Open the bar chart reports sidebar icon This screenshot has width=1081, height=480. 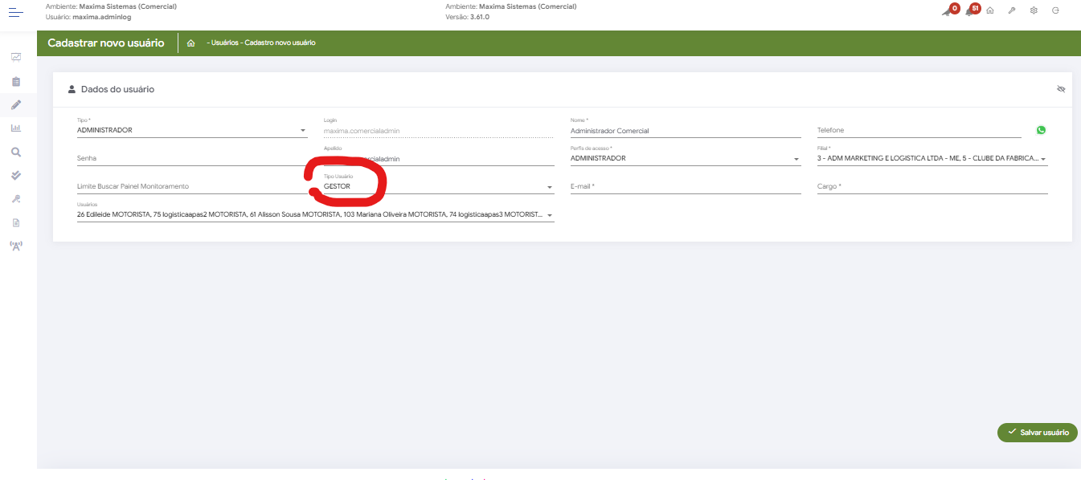coord(16,128)
